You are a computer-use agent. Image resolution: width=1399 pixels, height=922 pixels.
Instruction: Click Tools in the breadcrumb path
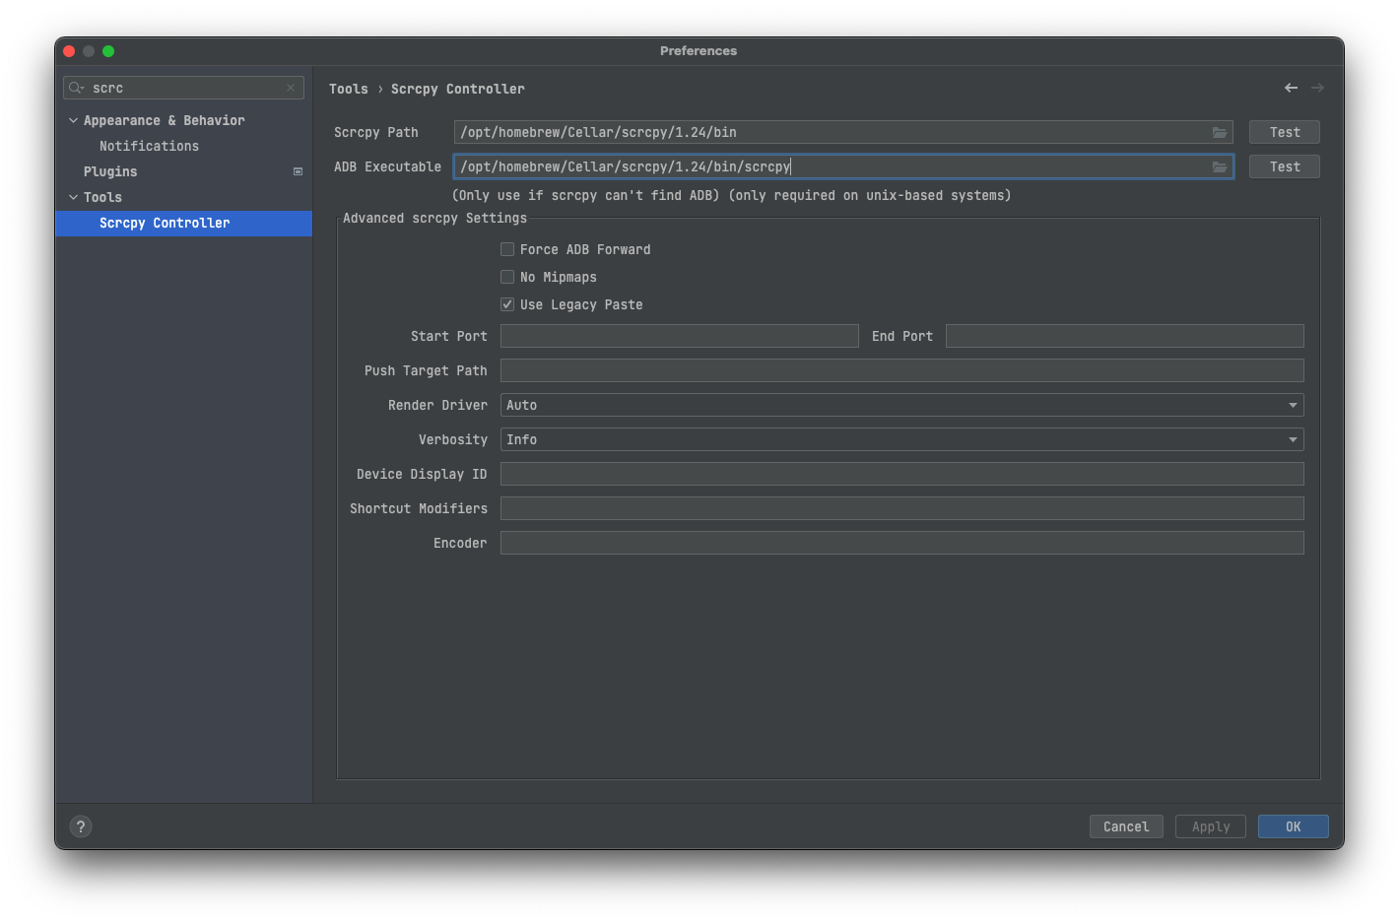pos(349,88)
